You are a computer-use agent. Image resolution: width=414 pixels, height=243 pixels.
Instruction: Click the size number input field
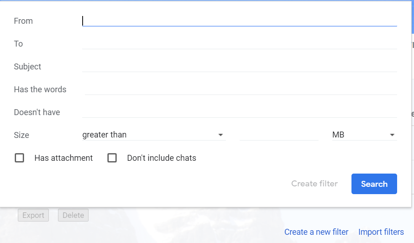click(x=279, y=135)
